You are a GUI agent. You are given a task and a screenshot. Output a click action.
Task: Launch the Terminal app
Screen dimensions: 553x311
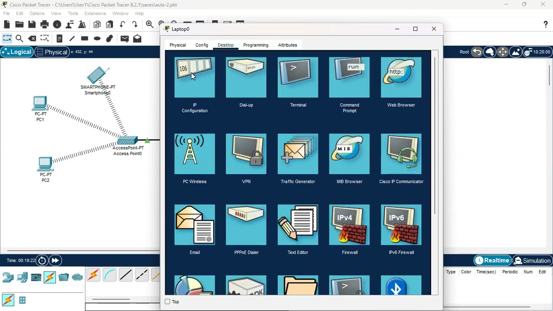pyautogui.click(x=298, y=78)
